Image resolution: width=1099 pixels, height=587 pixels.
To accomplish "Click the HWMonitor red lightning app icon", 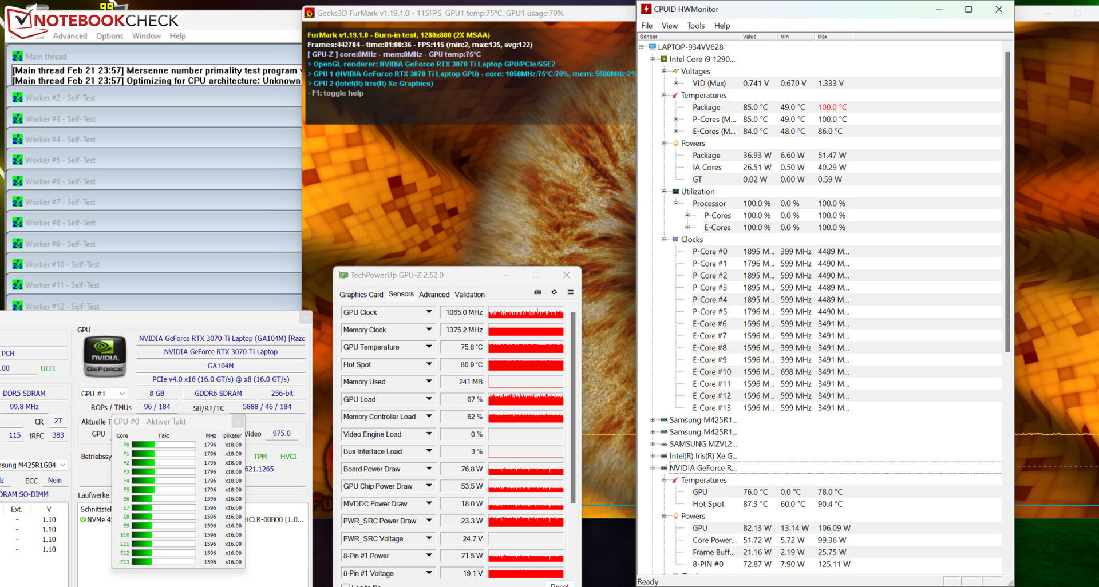I will click(646, 9).
